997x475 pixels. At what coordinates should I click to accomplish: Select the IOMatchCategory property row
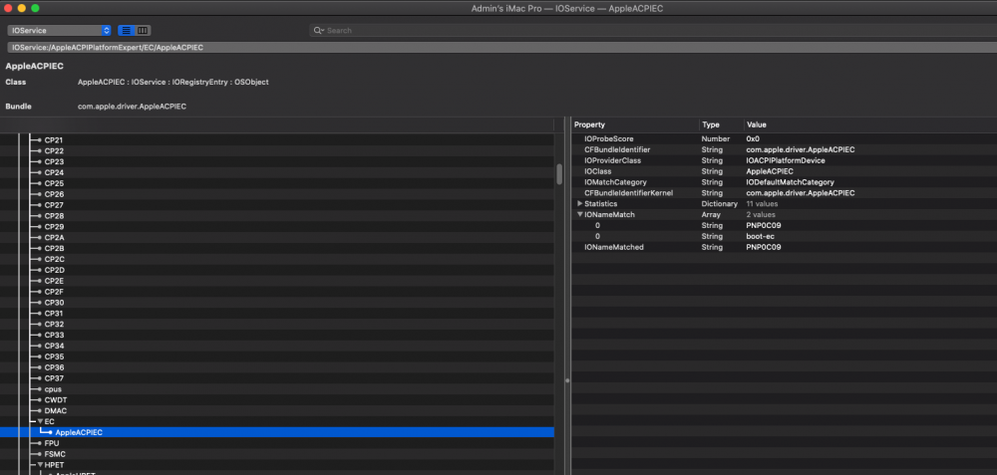pyautogui.click(x=784, y=182)
